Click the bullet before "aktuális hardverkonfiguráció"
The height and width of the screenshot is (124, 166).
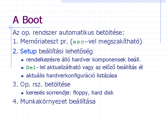point(22,76)
